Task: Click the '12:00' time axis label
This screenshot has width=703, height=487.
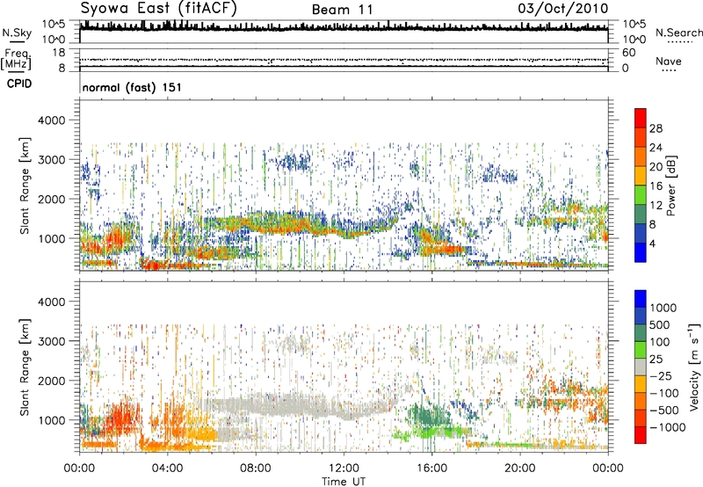Action: click(x=344, y=469)
